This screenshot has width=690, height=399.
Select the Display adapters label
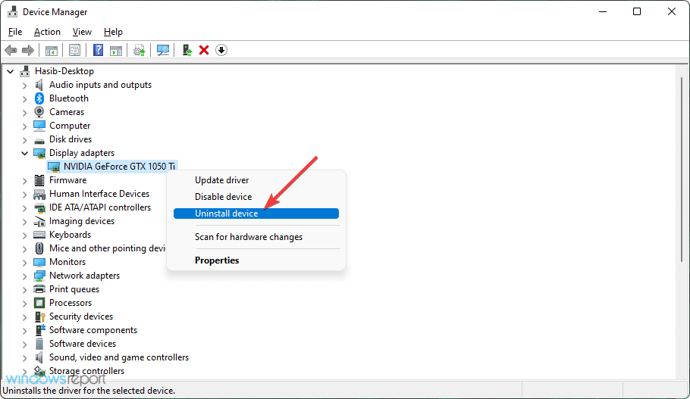(x=82, y=153)
